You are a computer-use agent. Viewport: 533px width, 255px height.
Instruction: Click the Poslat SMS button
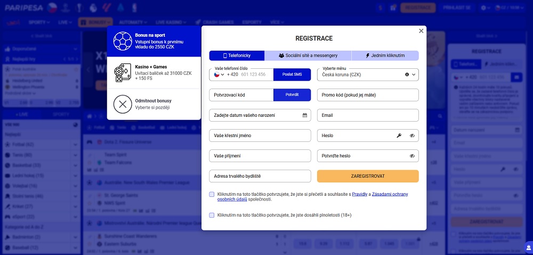click(x=292, y=75)
